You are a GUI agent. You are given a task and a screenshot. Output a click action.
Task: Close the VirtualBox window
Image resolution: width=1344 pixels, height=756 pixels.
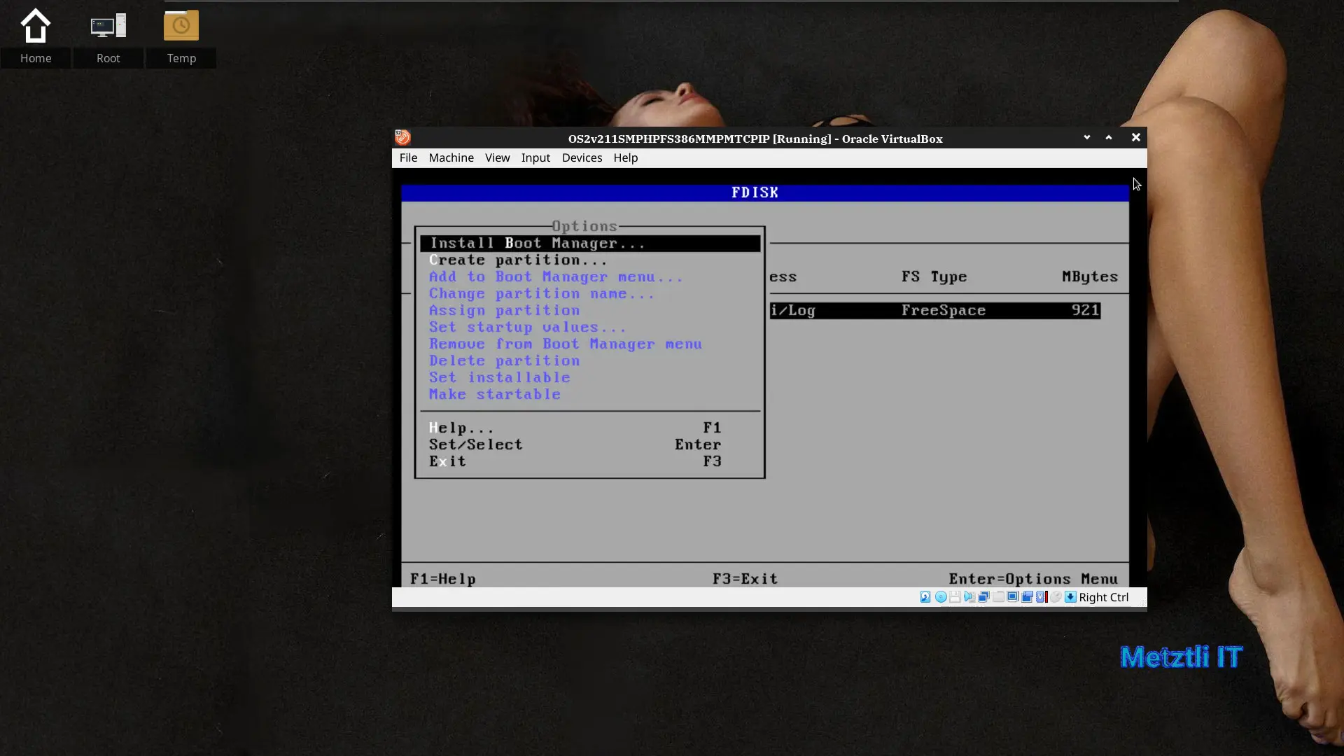coord(1135,137)
